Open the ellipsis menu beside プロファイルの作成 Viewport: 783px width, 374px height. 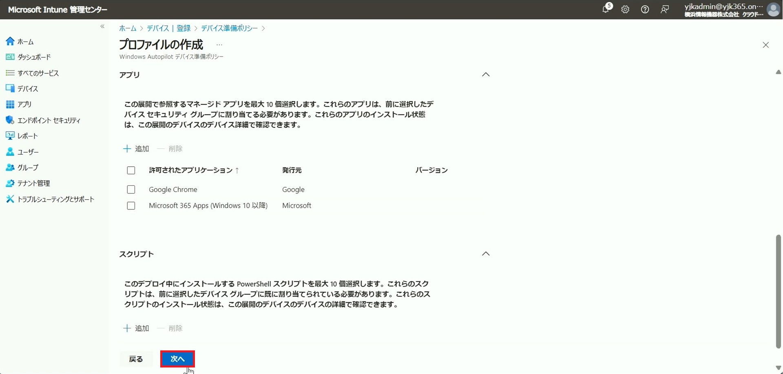(x=219, y=45)
